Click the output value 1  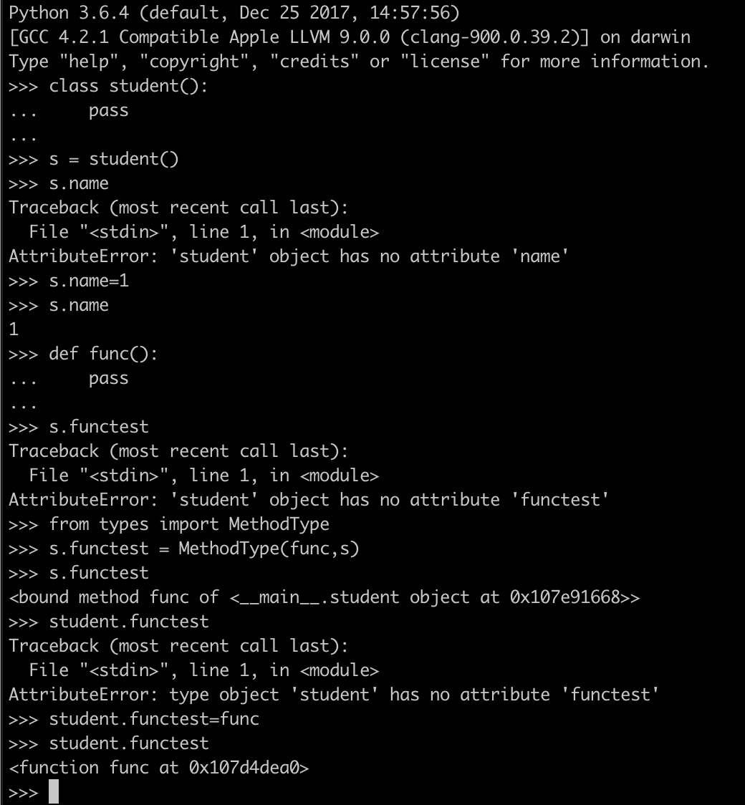pyautogui.click(x=14, y=329)
